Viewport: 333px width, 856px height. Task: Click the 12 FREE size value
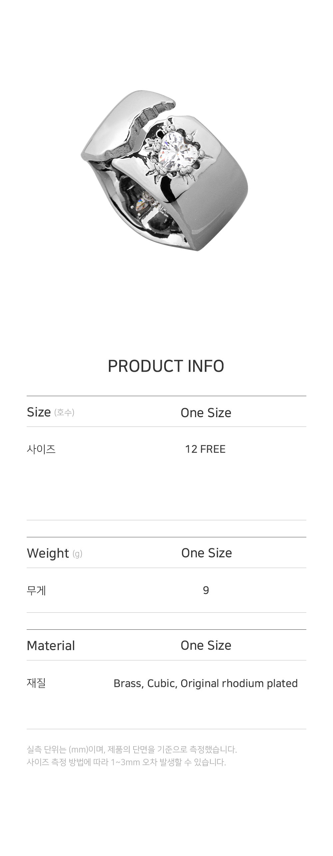point(205,449)
